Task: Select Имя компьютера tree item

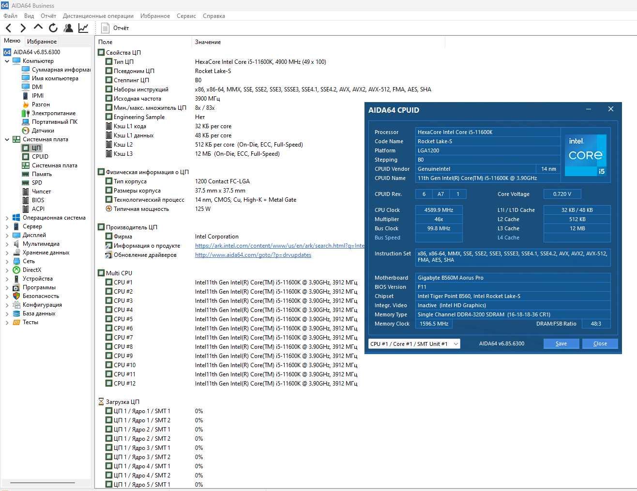Action: pos(55,78)
